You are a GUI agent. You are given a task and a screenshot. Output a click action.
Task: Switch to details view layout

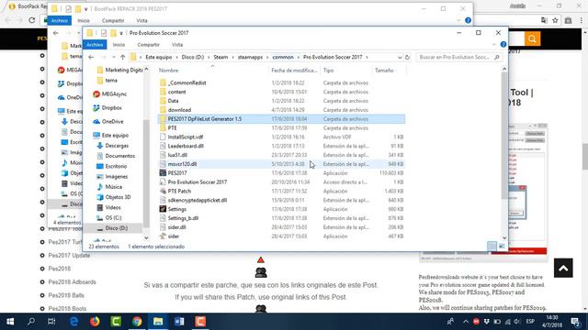coord(492,246)
